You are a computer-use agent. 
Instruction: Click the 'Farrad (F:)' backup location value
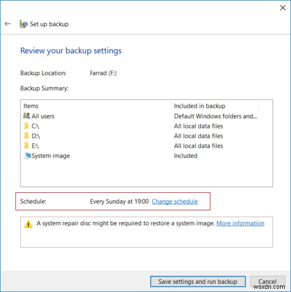(103, 73)
